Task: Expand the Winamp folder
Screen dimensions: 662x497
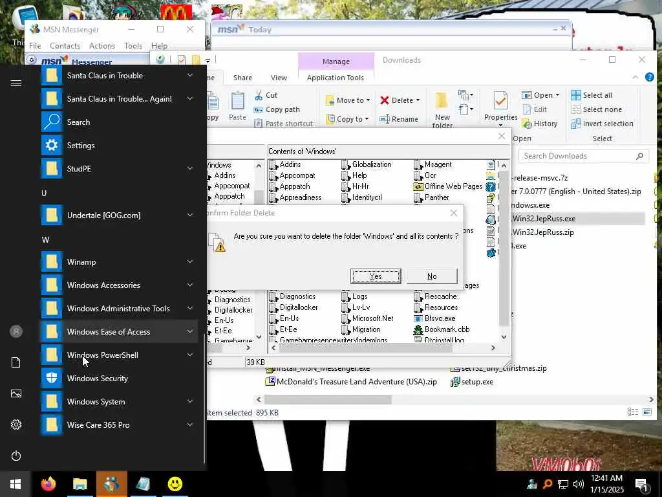Action: pyautogui.click(x=190, y=261)
